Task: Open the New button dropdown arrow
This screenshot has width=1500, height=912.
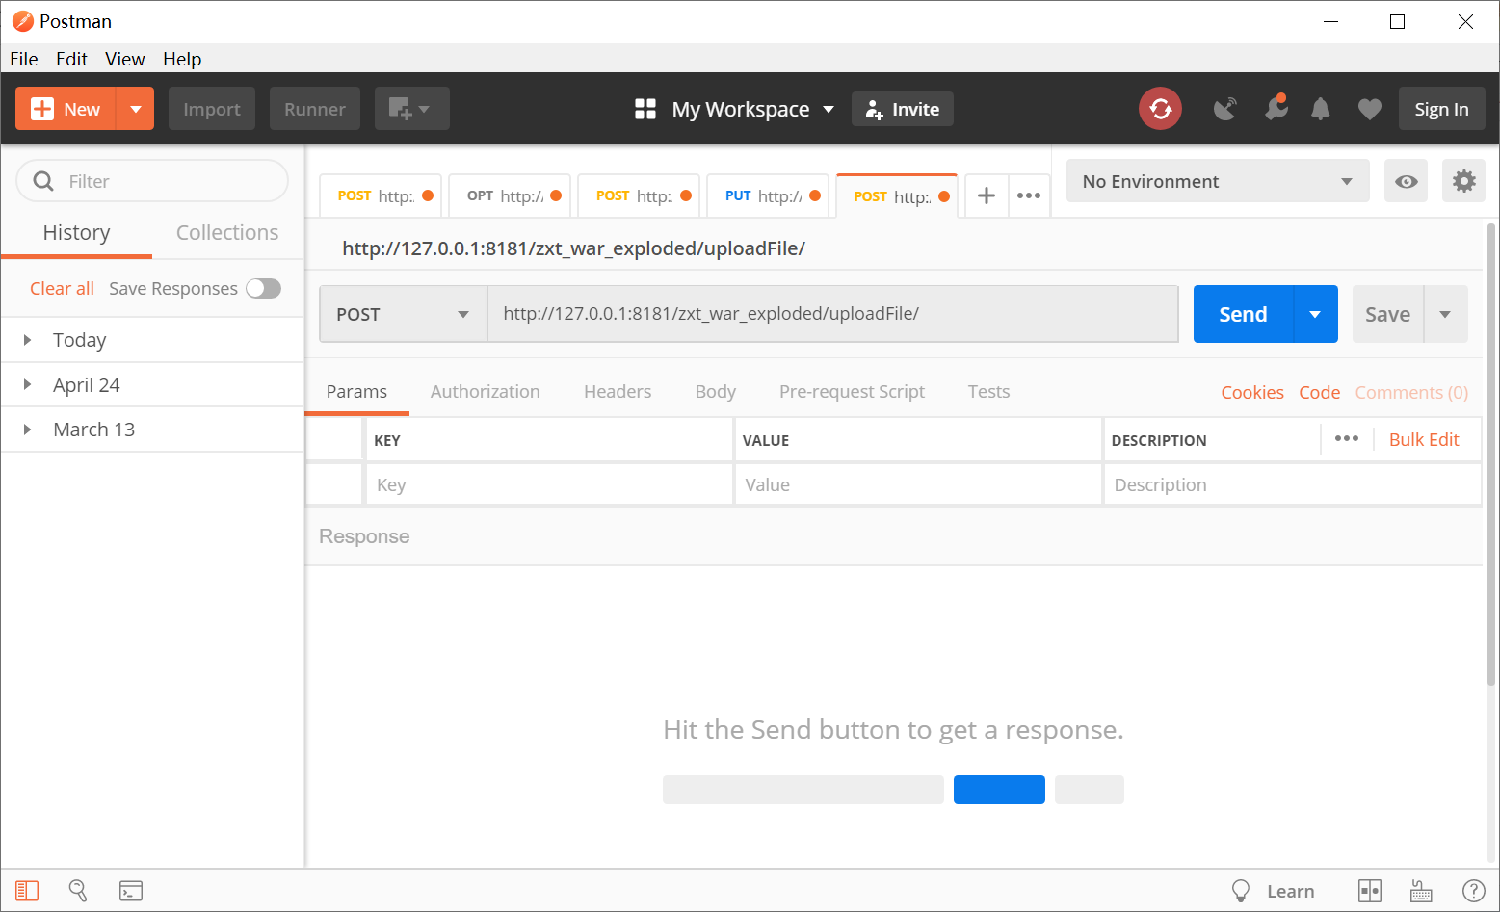Action: [136, 109]
